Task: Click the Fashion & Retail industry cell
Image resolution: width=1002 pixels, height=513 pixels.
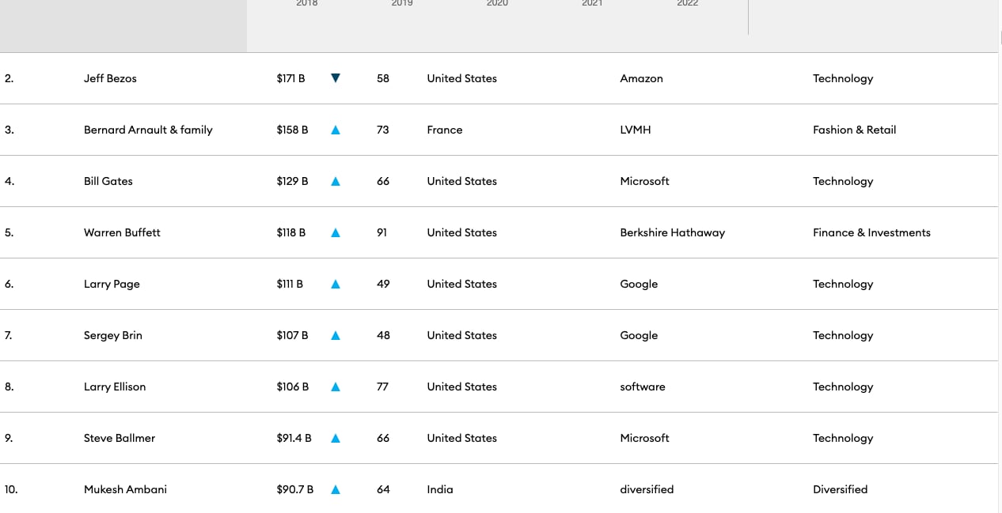Action: (x=854, y=130)
